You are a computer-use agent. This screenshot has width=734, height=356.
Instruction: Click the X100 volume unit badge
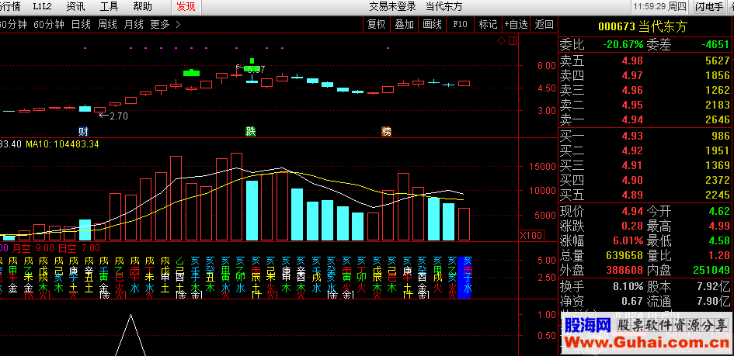530,235
